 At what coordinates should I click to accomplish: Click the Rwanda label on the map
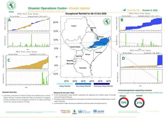pos(70,61)
